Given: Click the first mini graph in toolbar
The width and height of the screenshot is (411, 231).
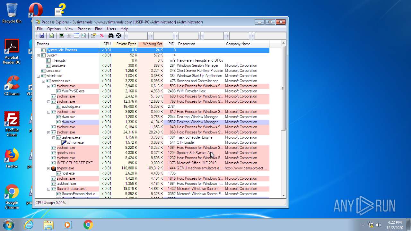Looking at the screenshot, I should click(x=138, y=36).
